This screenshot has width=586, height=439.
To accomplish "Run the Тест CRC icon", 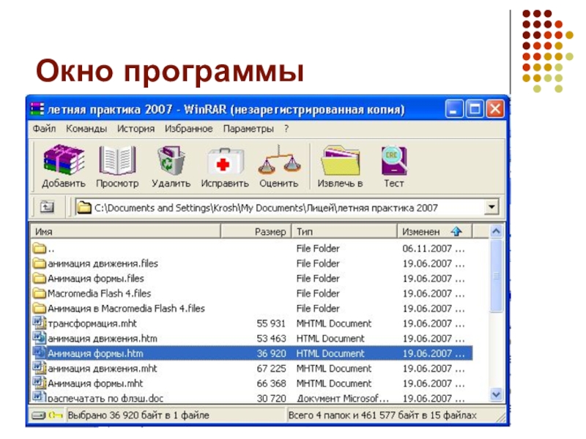I will 394,160.
